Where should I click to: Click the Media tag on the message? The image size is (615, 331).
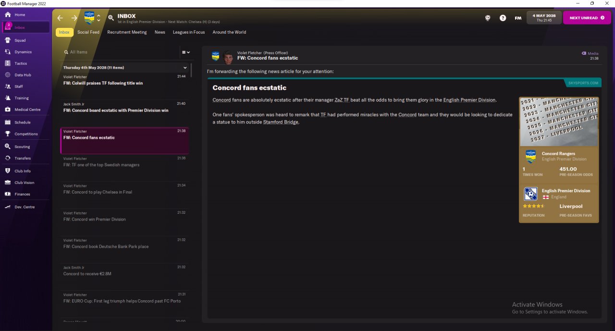coord(590,53)
